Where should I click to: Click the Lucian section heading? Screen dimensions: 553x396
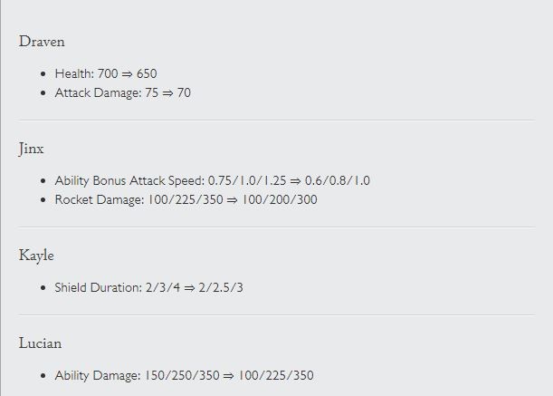[x=40, y=343]
